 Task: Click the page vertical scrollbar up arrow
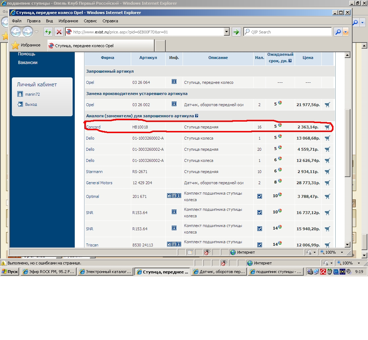click(348, 55)
